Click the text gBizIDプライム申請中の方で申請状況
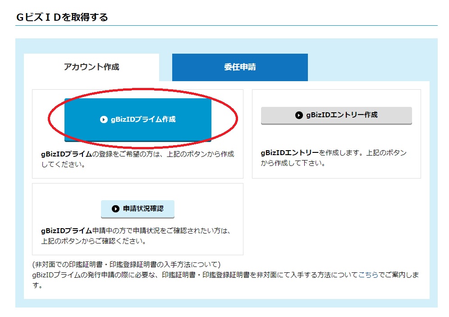 tap(100, 230)
